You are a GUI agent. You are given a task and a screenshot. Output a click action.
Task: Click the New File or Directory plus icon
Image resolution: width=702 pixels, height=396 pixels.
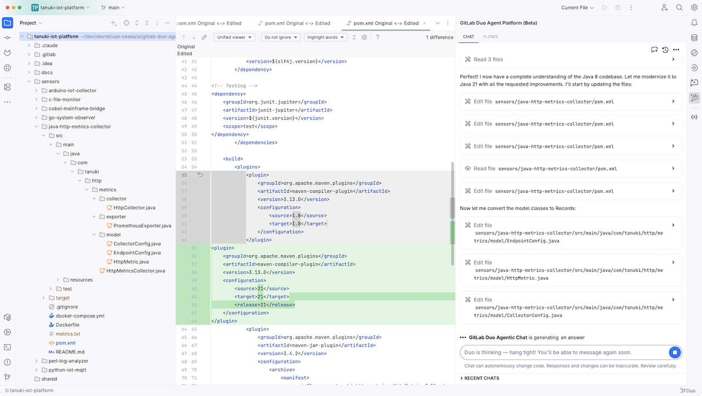tap(113, 23)
